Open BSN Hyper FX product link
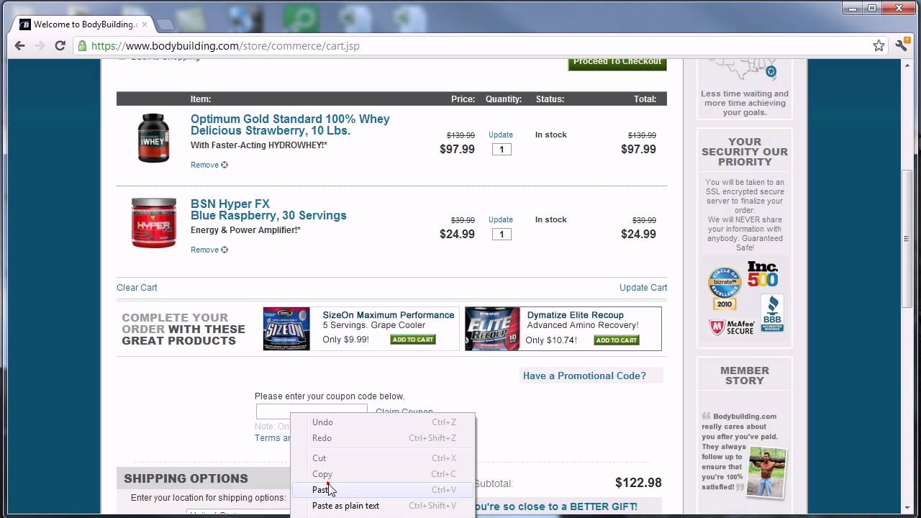The height and width of the screenshot is (518, 921). (x=268, y=209)
